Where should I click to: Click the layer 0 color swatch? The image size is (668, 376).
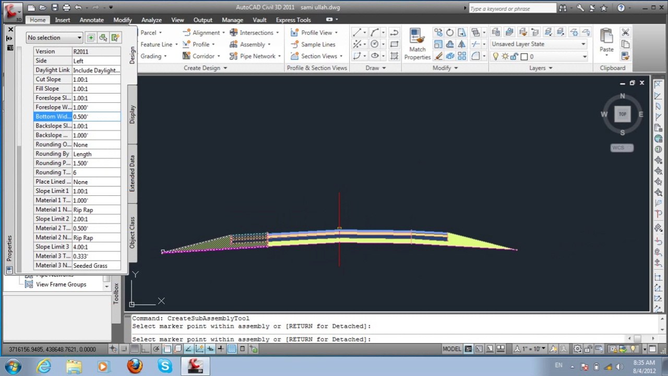coord(524,56)
